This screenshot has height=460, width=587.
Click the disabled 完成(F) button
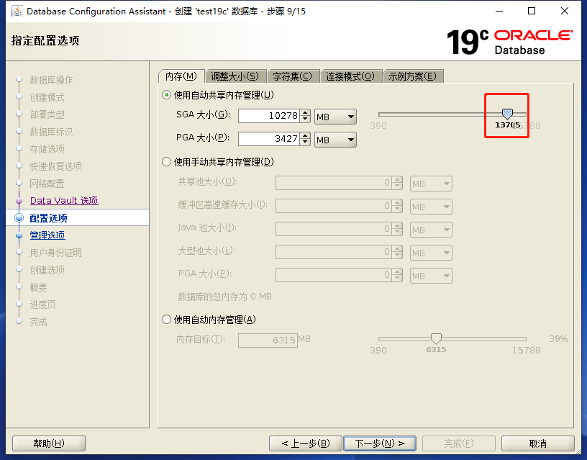459,443
